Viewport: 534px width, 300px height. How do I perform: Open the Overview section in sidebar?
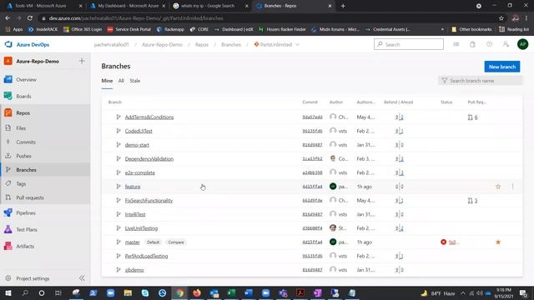[x=26, y=80]
